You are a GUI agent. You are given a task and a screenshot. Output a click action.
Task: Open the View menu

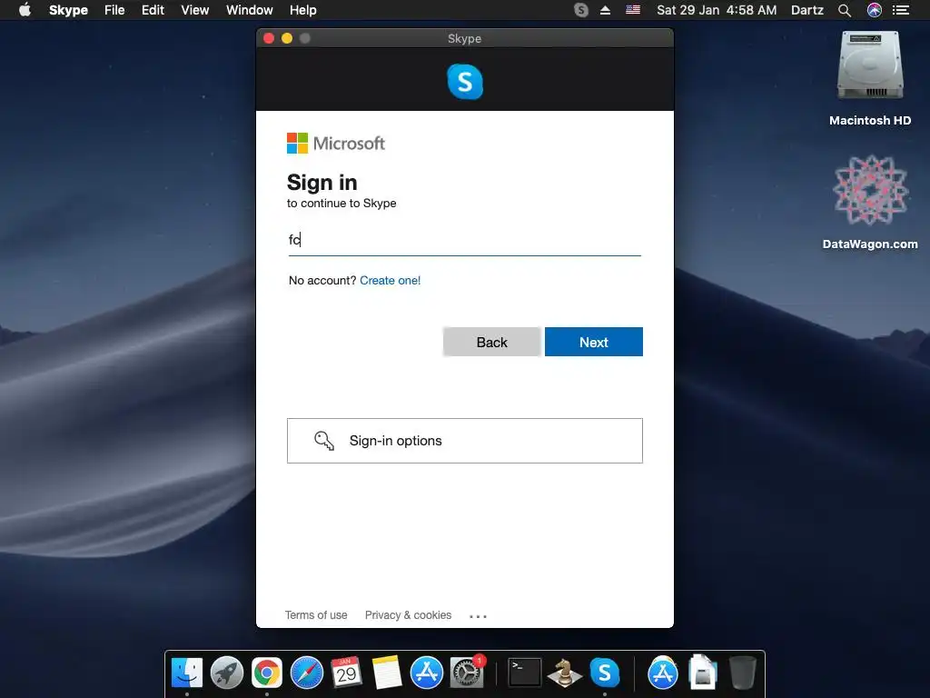point(194,10)
